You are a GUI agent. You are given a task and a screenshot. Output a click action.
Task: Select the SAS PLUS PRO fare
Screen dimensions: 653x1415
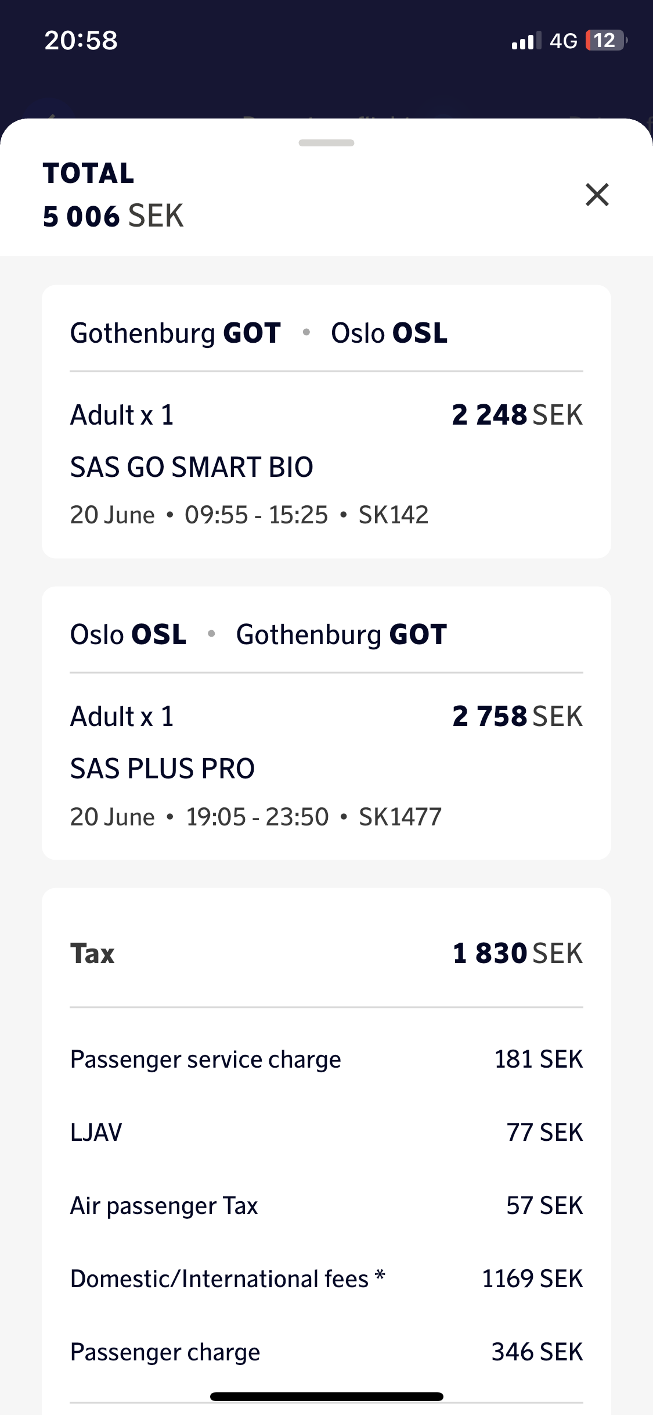pos(163,768)
